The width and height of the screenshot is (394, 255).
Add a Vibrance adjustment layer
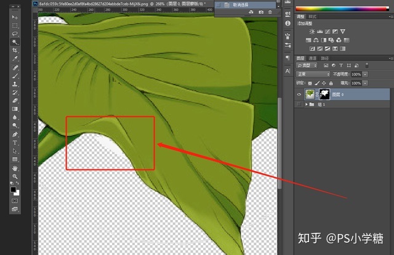pyautogui.click(x=343, y=31)
